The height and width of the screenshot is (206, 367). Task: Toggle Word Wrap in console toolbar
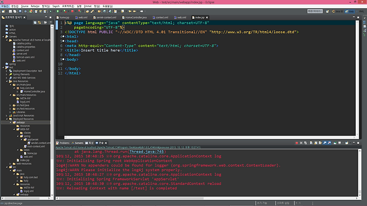tap(320, 143)
